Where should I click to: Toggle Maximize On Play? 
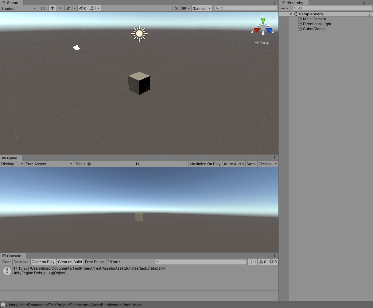click(205, 164)
